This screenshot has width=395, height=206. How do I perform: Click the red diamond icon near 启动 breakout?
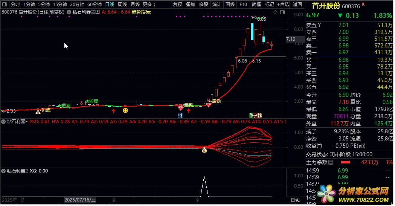tap(208, 105)
